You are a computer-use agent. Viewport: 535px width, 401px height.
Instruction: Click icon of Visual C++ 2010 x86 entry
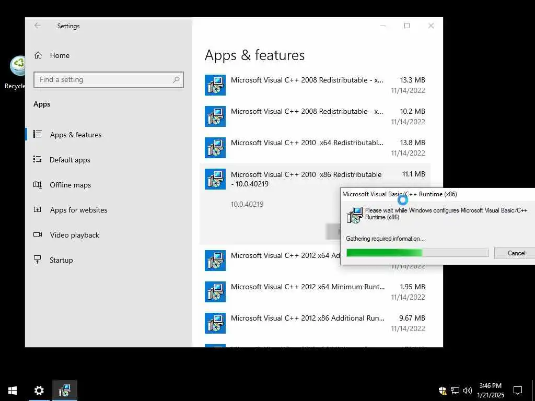tap(215, 179)
